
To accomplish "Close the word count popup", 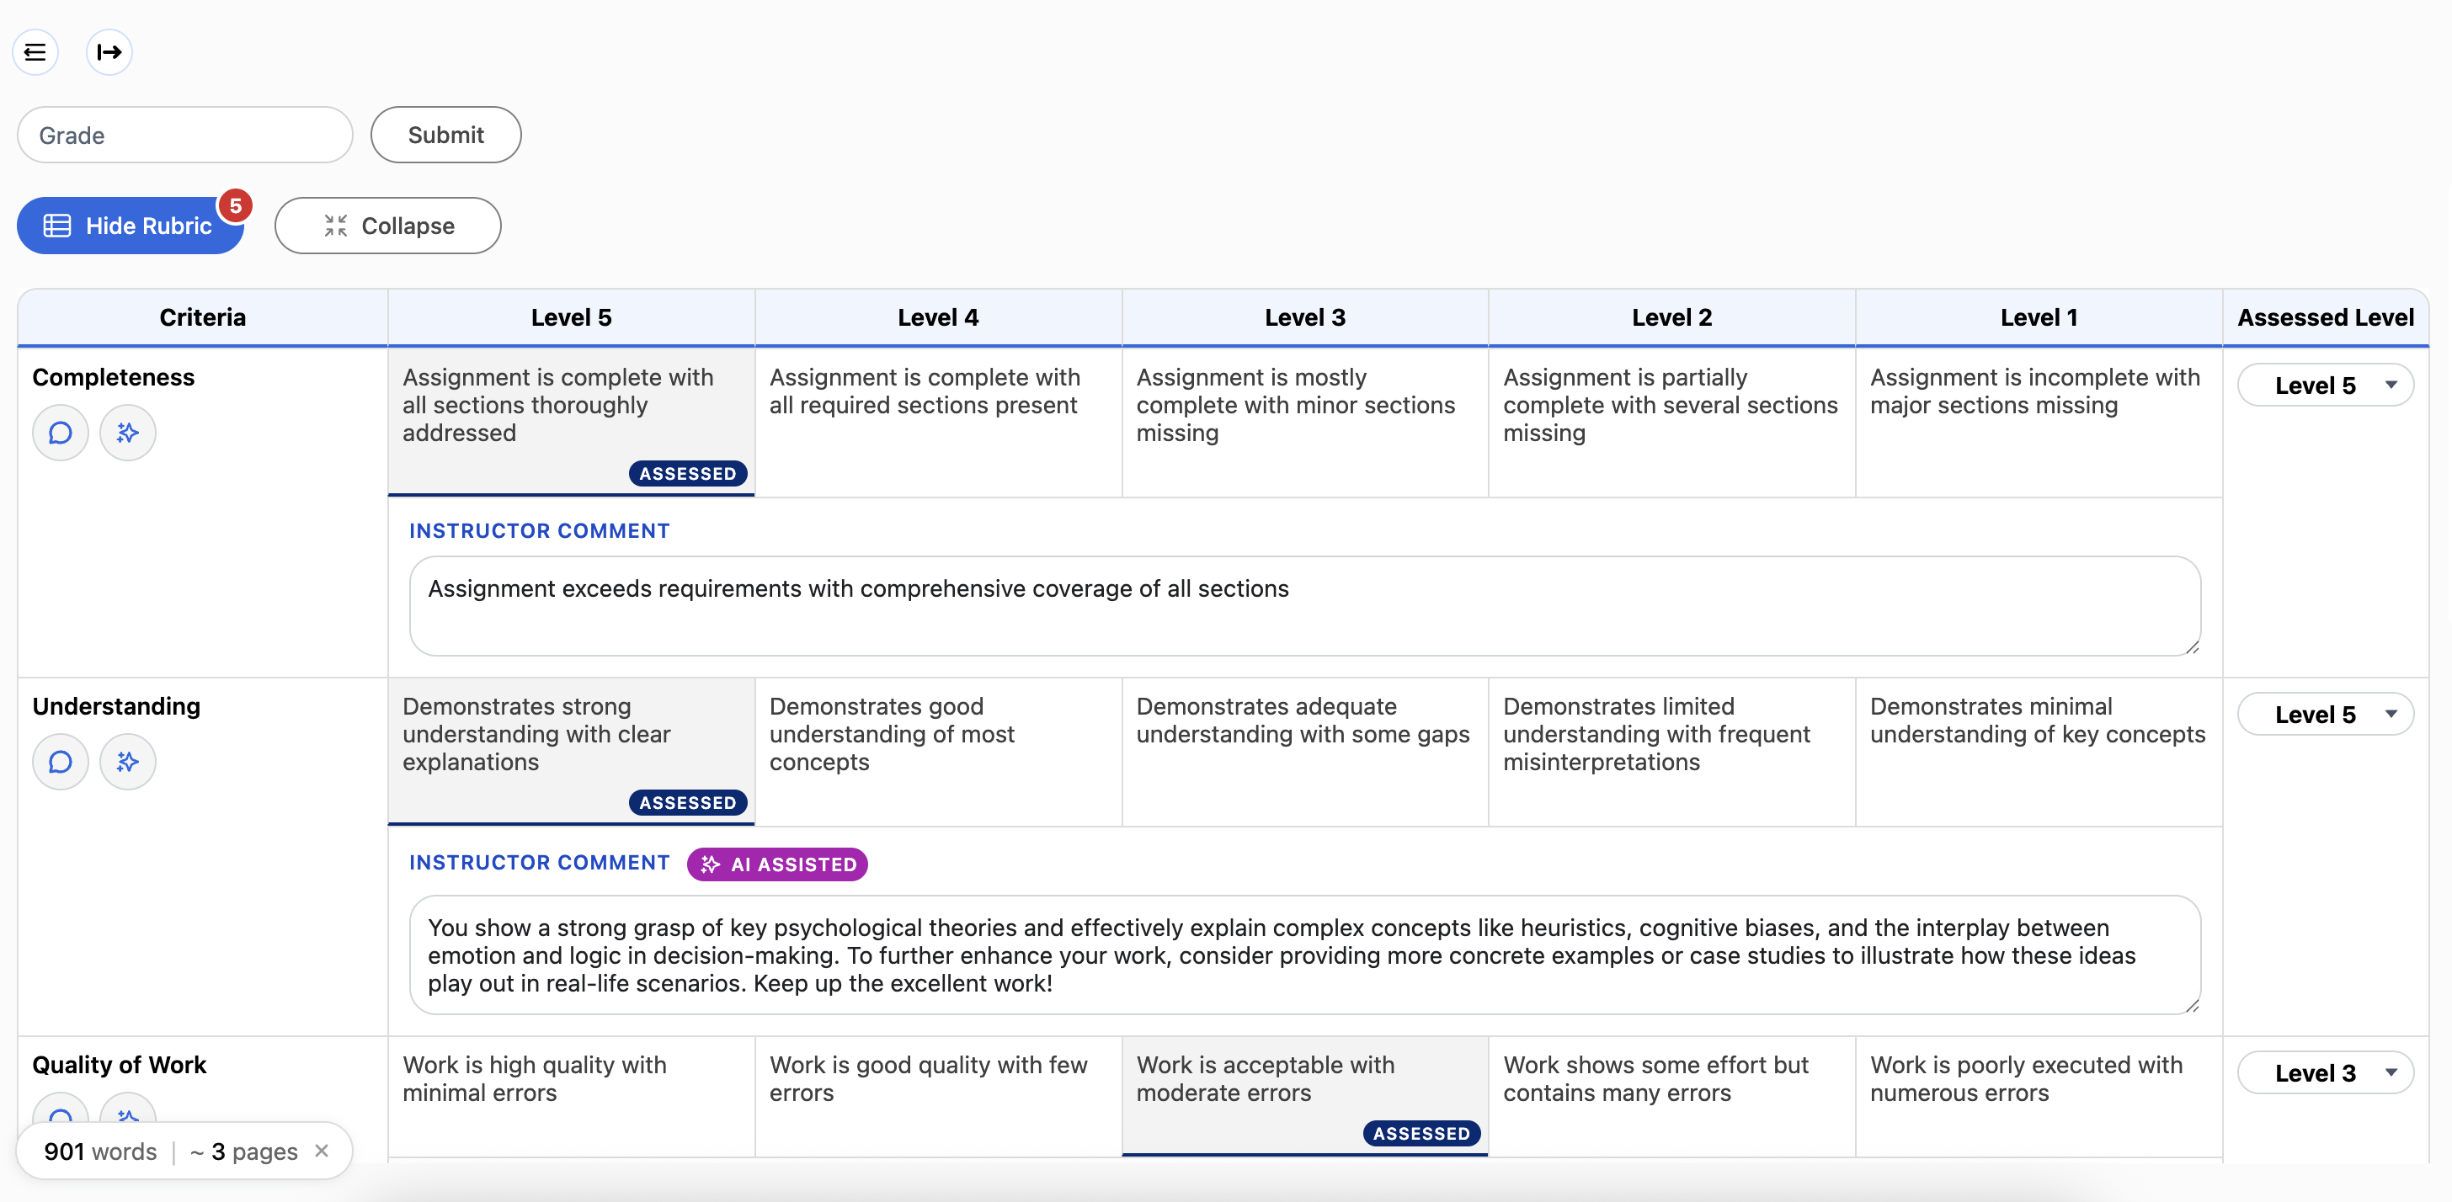I will click(x=322, y=1151).
